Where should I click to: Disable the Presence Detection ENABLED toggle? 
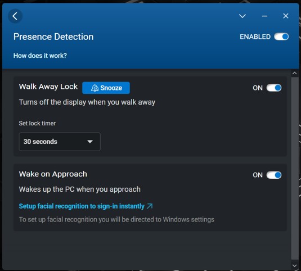281,37
